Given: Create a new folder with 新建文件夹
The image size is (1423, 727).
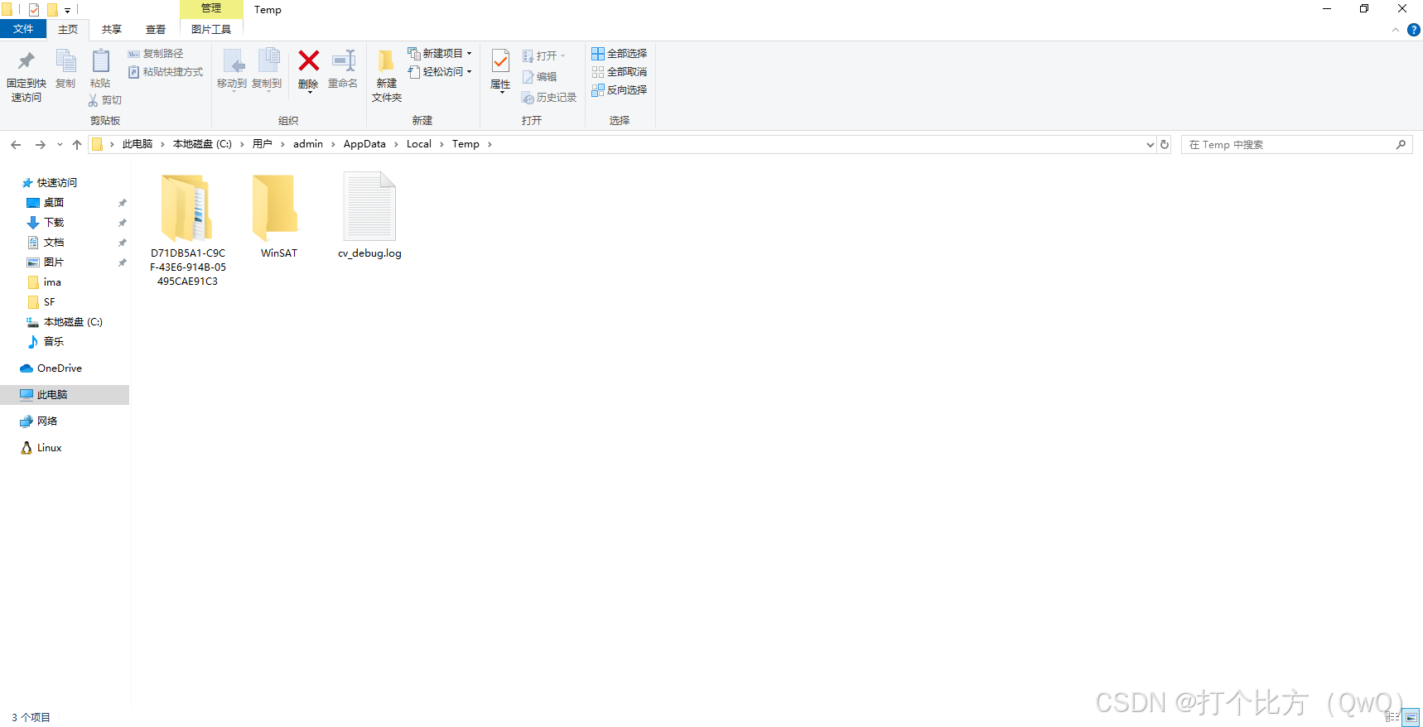Looking at the screenshot, I should click(387, 75).
